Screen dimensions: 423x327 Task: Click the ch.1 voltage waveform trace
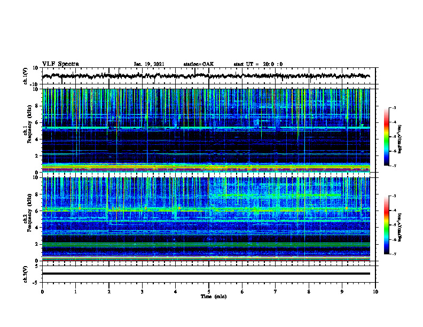206,76
